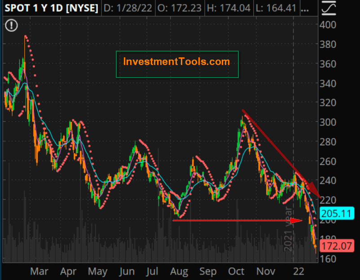Image resolution: width=360 pixels, height=280 pixels.
Task: Click the 340 price axis label
Action: point(328,83)
